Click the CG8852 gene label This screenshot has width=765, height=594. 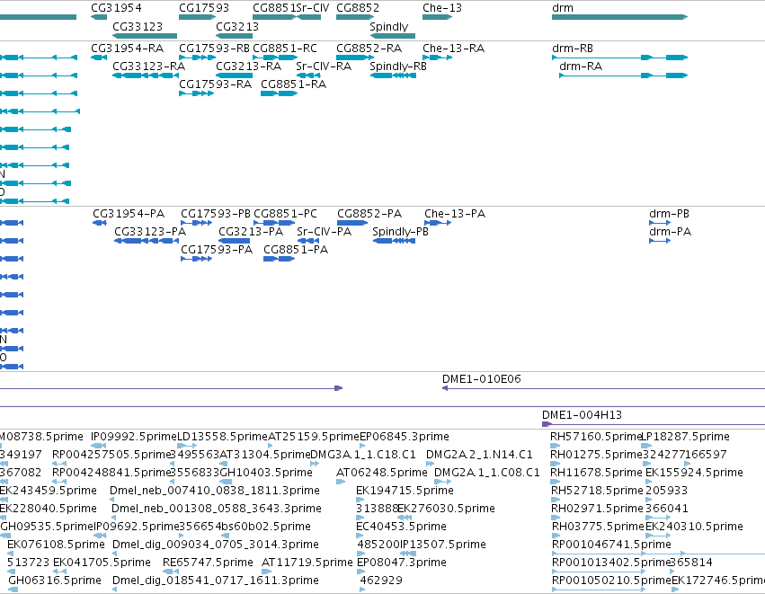(x=358, y=8)
